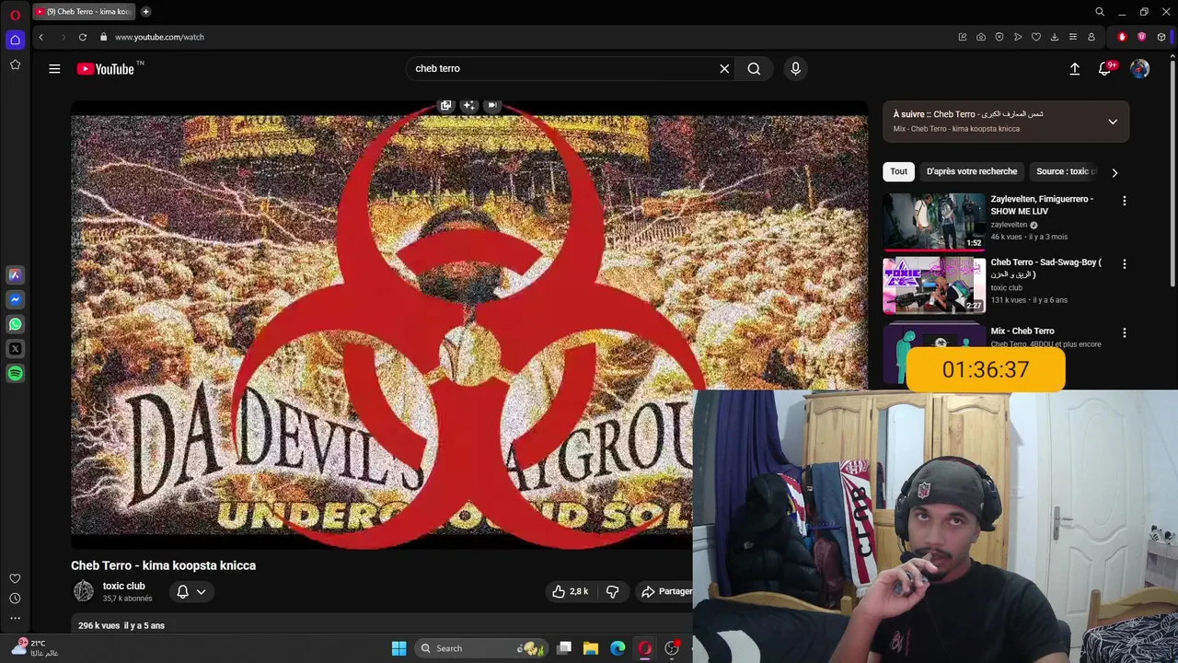Select 'D'après votre recherche' chip
The height and width of the screenshot is (663, 1178).
pos(972,171)
